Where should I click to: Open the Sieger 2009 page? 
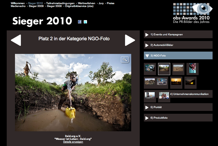36,6
